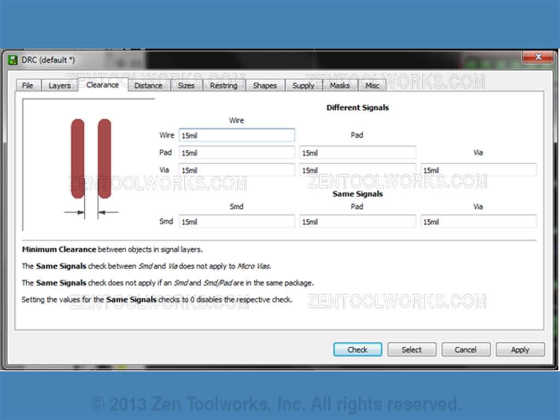
Task: Cancel the DRC dialog
Action: (466, 349)
